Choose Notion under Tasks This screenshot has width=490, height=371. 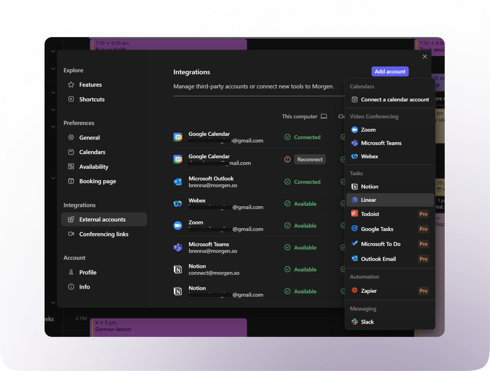tap(390, 187)
